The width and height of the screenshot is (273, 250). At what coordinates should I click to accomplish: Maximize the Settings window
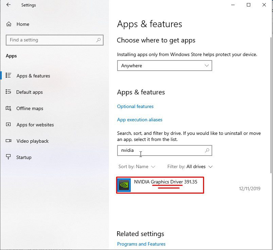click(249, 5)
